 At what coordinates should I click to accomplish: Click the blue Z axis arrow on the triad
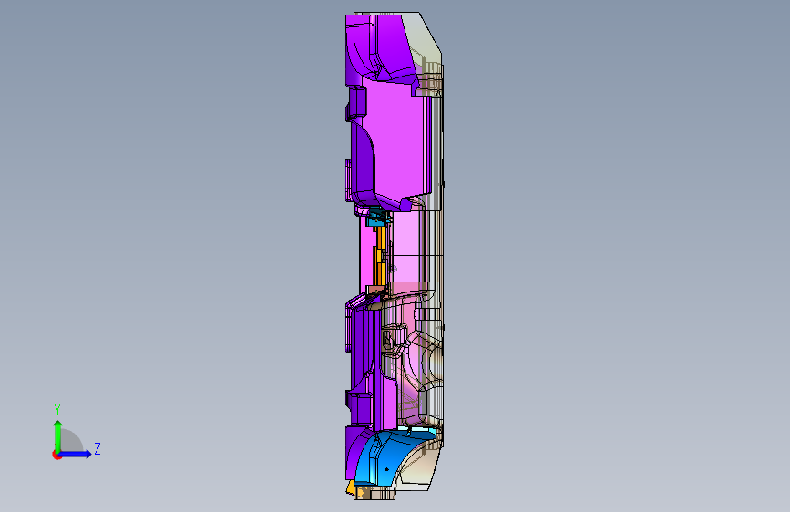click(x=76, y=454)
